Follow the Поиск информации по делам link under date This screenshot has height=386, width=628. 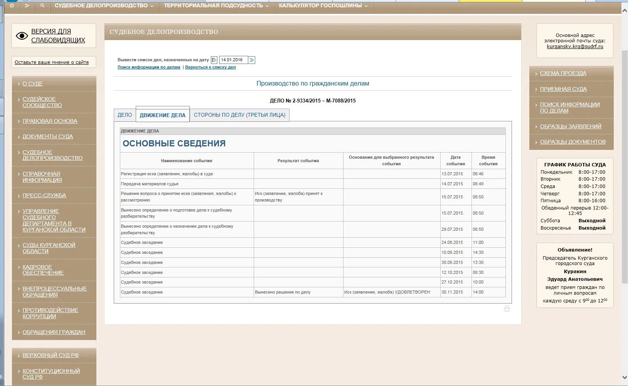tap(149, 67)
